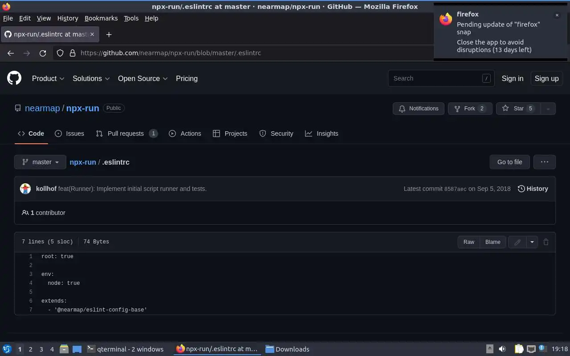
Task: Open the master branch selector
Action: click(40, 162)
